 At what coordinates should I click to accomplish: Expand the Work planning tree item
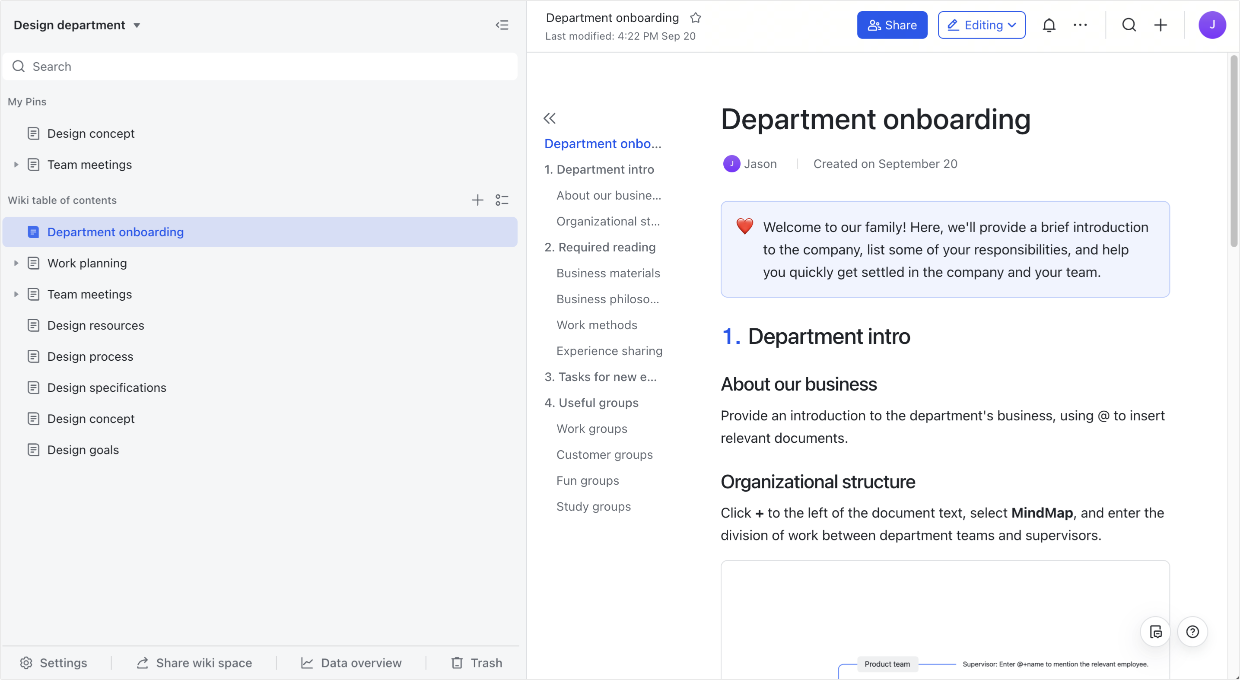[x=16, y=263]
